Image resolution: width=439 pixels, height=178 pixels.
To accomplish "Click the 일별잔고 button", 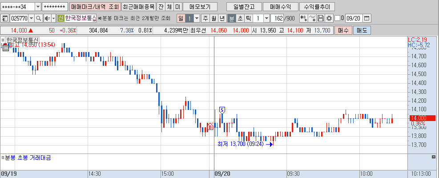I will (244, 6).
